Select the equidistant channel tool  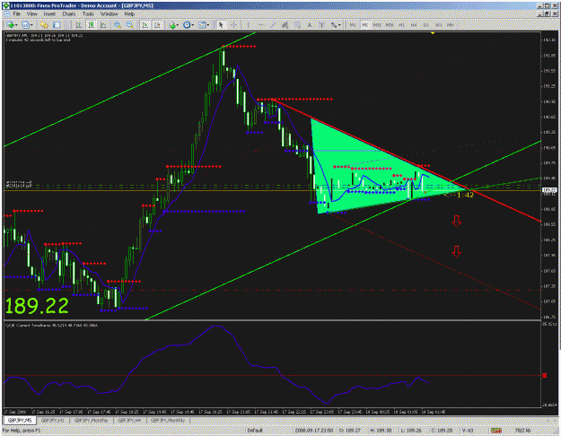[285, 25]
